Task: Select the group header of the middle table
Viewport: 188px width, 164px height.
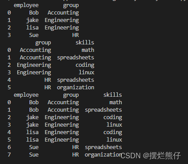Action: [43, 43]
